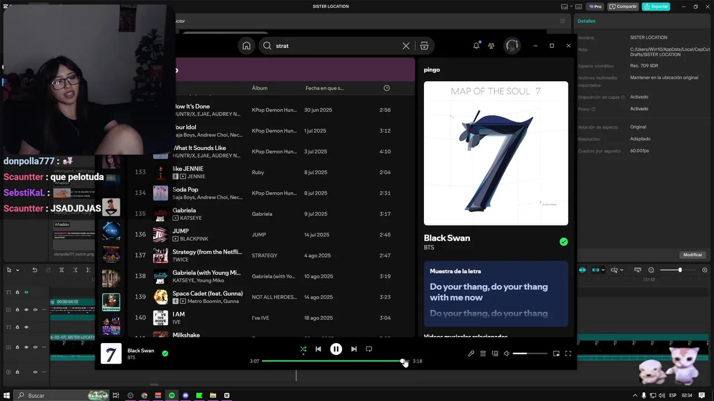Viewport: 714px width, 401px height.
Task: Open more options for SISTER LOCATION track
Action: point(44,347)
